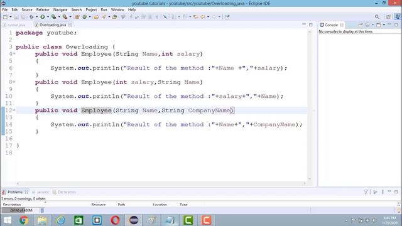Image resolution: width=402 pixels, height=226 pixels.
Task: Open the Back history dropdown arrow
Action: pos(208,17)
